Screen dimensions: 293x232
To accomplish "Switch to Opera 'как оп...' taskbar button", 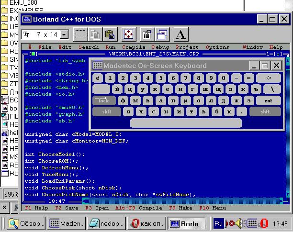I will [146, 223].
